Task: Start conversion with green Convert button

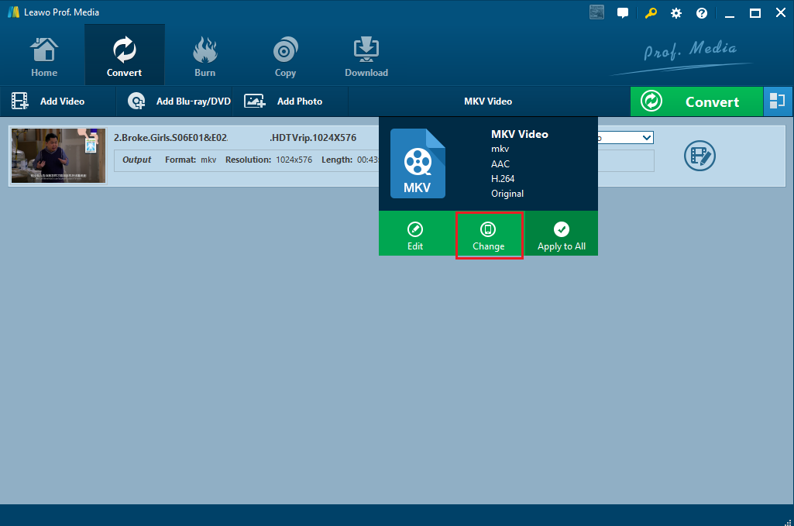Action: (x=696, y=101)
